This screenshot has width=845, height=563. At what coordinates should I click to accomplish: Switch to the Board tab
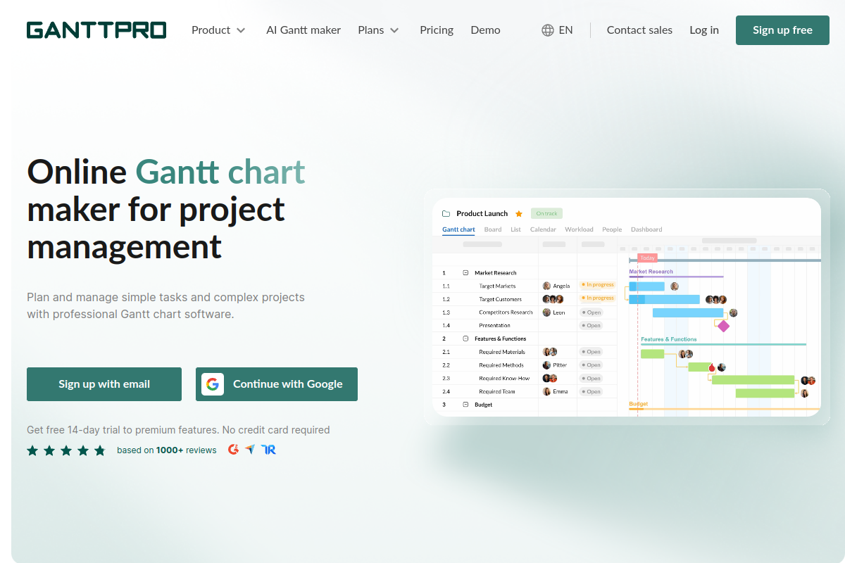point(493,229)
